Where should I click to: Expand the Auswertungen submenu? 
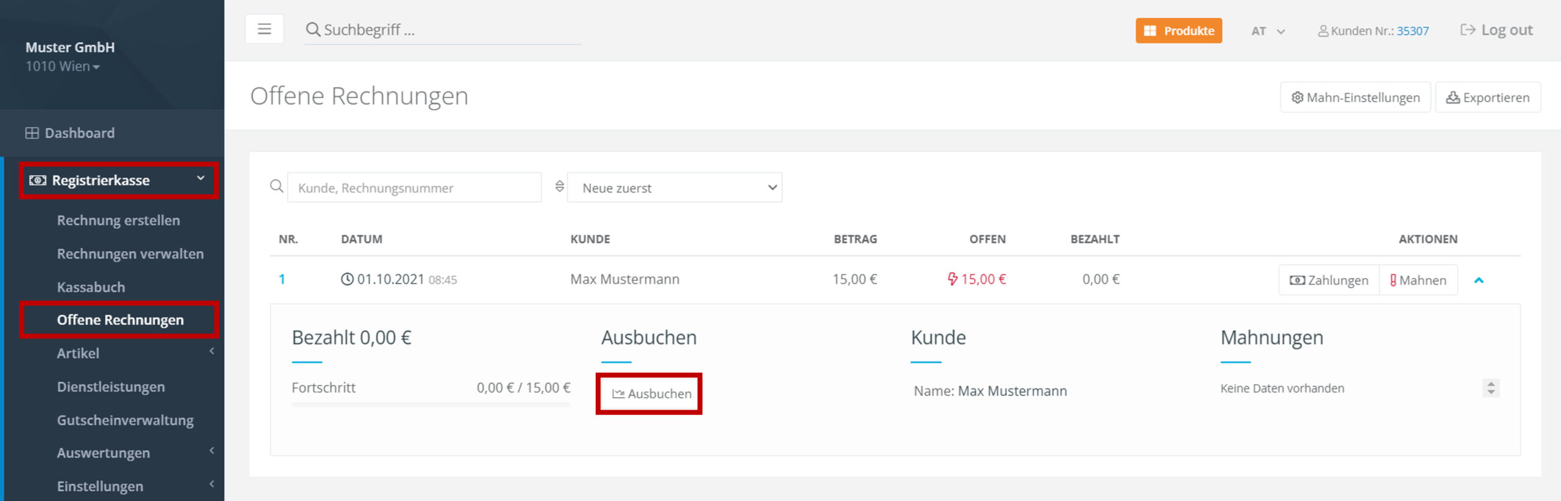point(134,453)
